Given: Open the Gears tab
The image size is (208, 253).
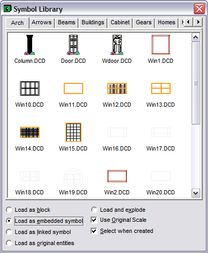Looking at the screenshot, I should tap(144, 23).
